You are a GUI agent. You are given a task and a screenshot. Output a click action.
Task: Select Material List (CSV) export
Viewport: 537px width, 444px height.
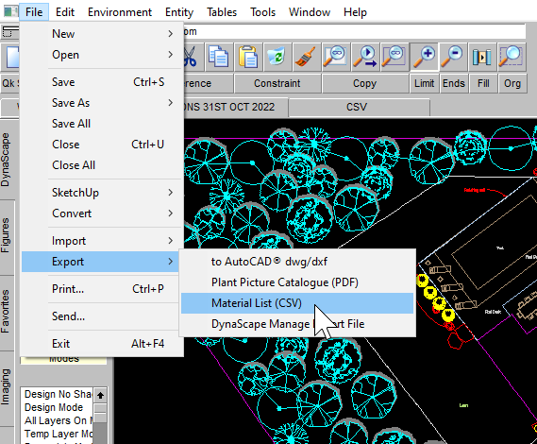pos(297,303)
